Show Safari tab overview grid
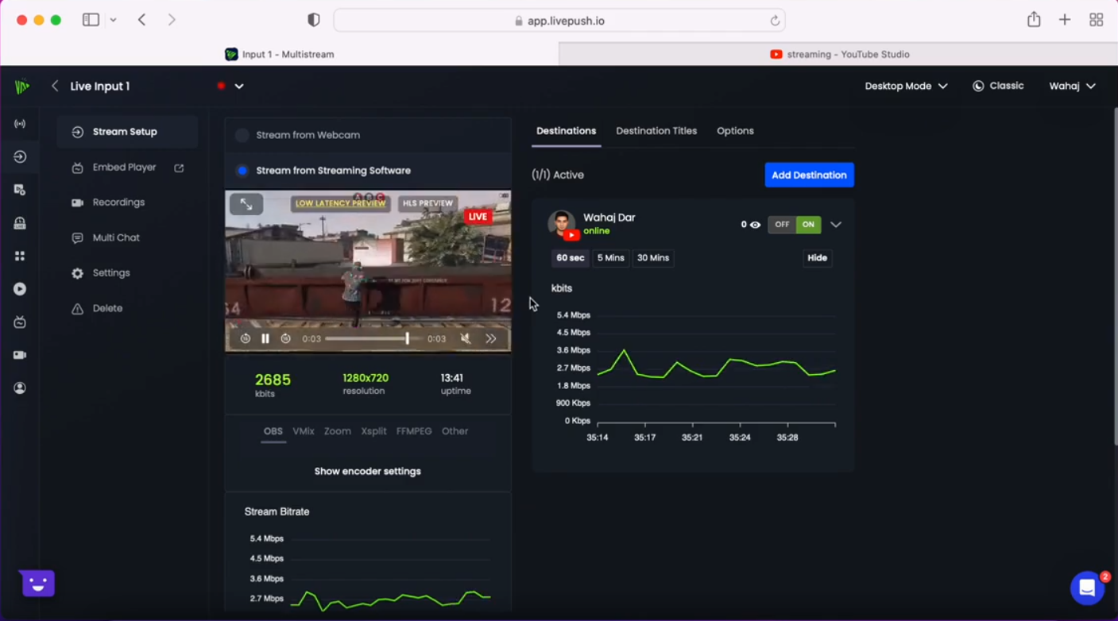This screenshot has width=1118, height=621. (x=1097, y=20)
